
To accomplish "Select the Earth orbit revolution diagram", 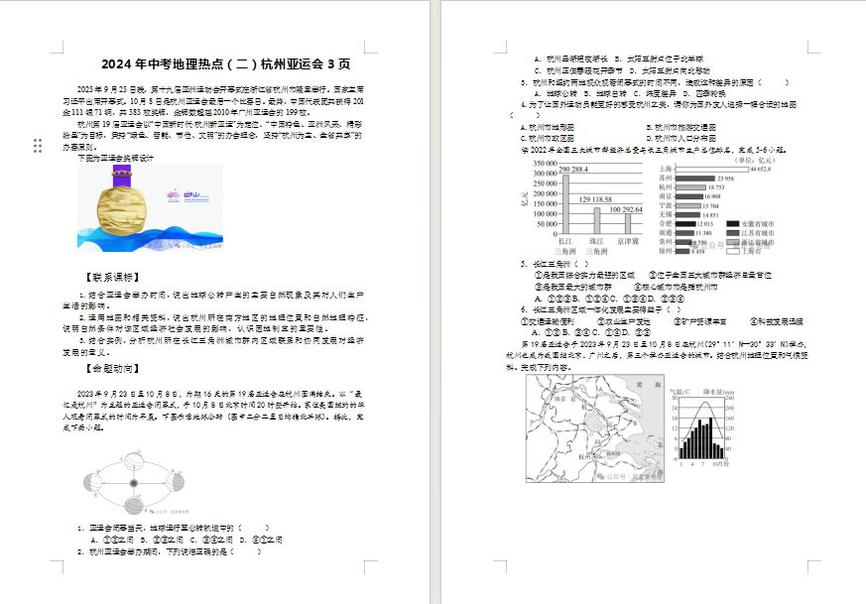I will 134,483.
